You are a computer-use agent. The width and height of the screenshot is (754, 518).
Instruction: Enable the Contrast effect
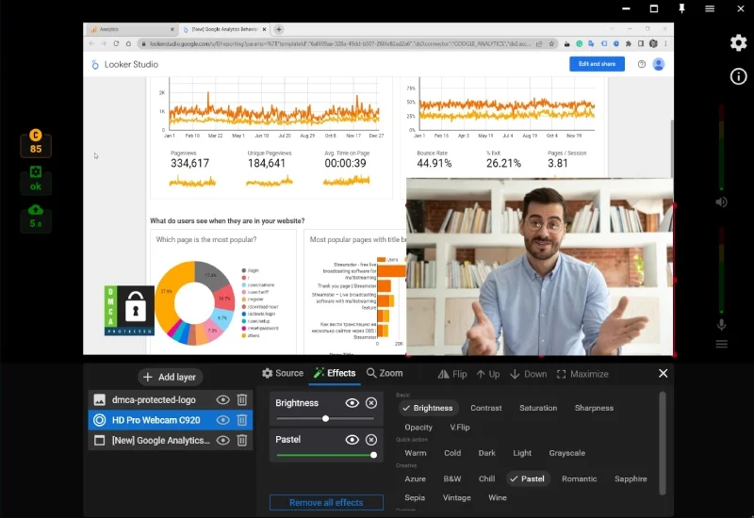[485, 408]
